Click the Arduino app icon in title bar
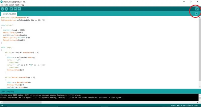201x107 pixels. click(x=2, y=2)
